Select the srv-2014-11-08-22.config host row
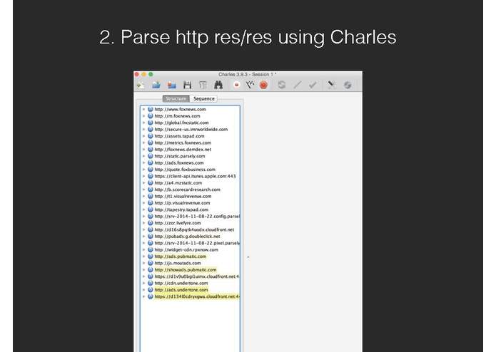Image resolution: width=496 pixels, height=352 pixels. click(190, 216)
